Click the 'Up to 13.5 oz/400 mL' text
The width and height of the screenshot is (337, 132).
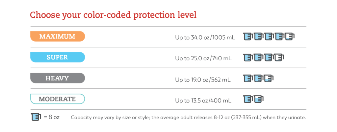(x=203, y=100)
